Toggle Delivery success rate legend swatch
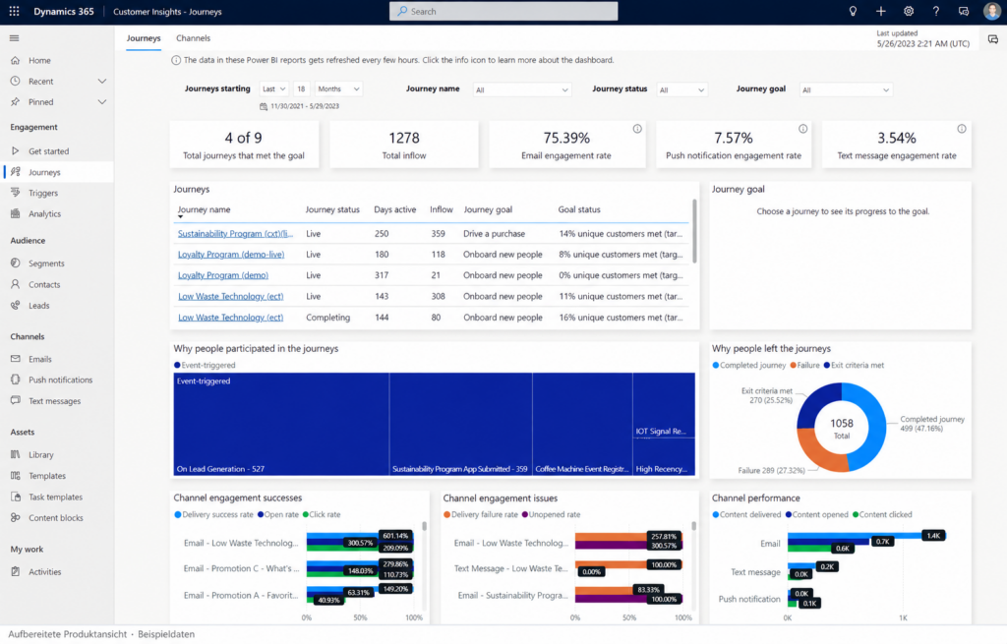 (x=178, y=514)
